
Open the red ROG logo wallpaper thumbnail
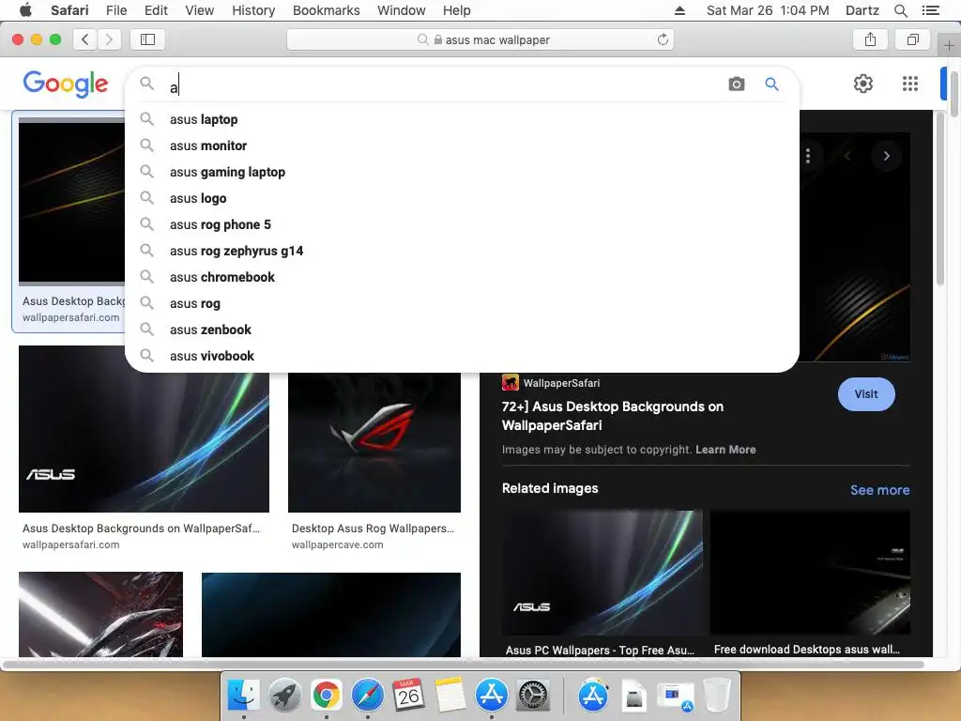pos(374,443)
